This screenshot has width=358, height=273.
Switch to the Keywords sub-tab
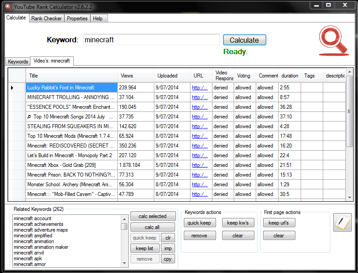(x=18, y=62)
